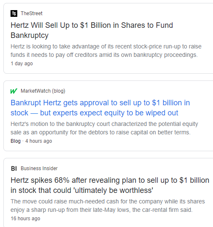Open the Bankrupt Hertz gets approval headline link
The image size is (213, 227).
pyautogui.click(x=100, y=108)
